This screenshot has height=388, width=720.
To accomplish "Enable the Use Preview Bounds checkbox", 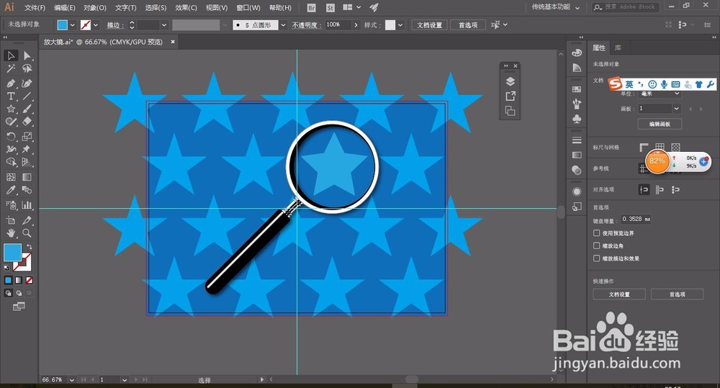I will (x=596, y=233).
